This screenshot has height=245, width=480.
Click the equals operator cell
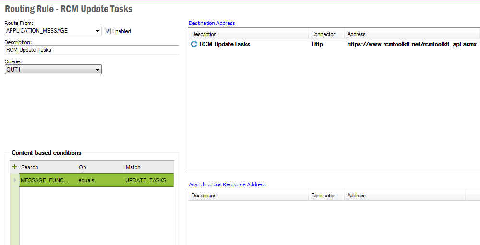99,180
